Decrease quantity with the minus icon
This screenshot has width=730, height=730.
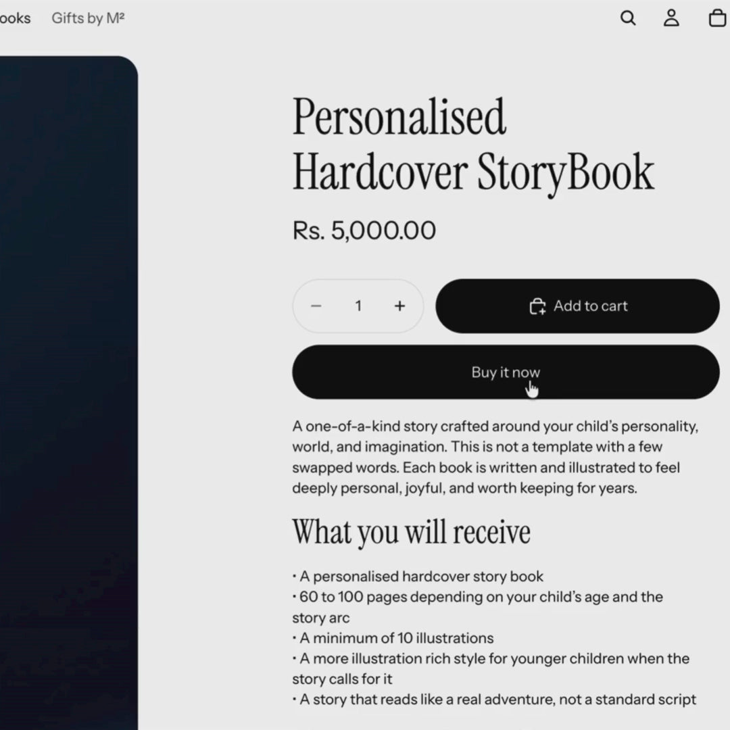click(316, 306)
